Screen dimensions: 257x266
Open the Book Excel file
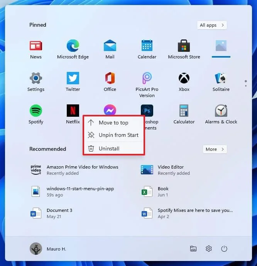pos(155,191)
